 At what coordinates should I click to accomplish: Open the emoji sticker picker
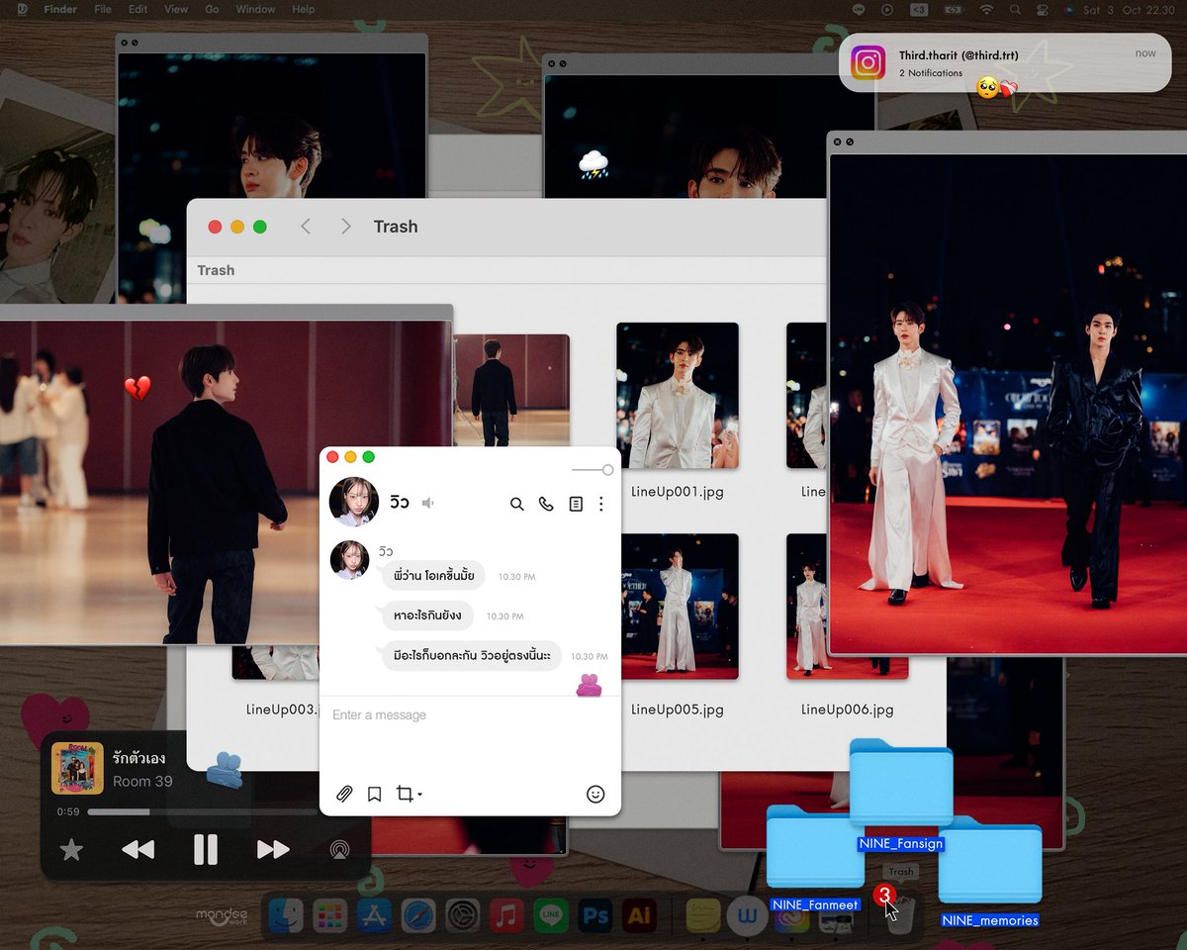595,794
